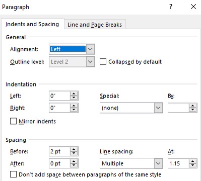Increase Right indentation with up arrow
The width and height of the screenshot is (201, 181).
74,106
